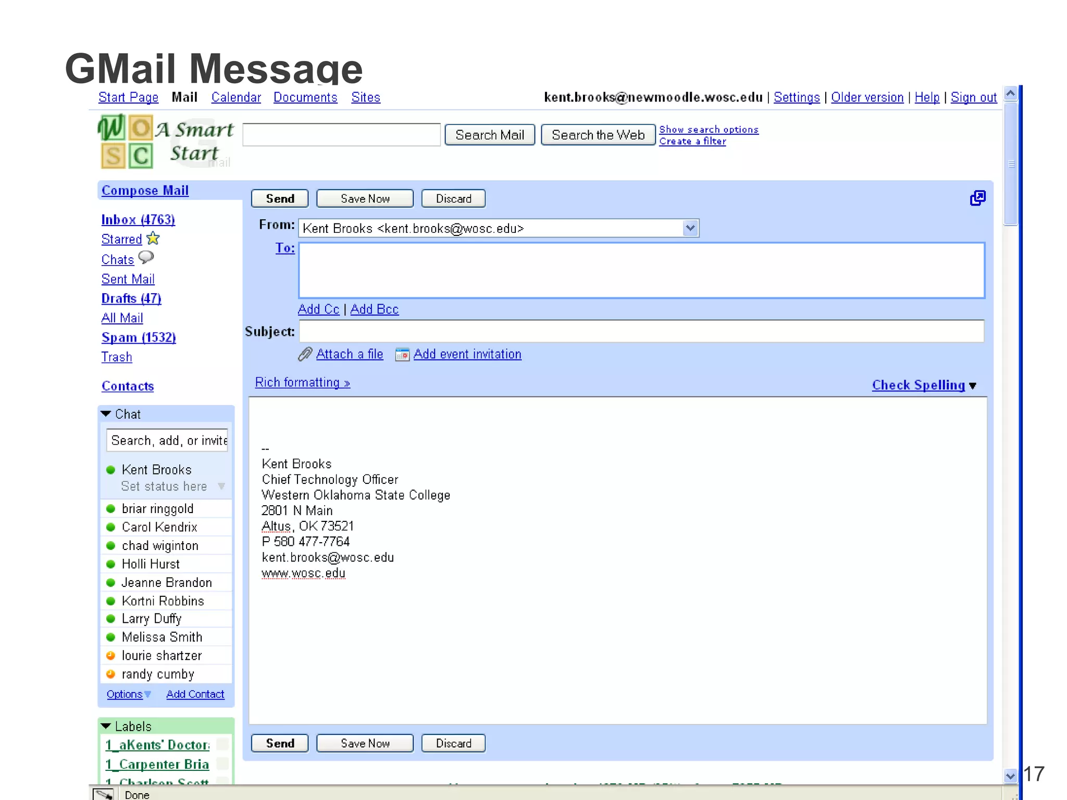This screenshot has height=800, width=1067.
Task: Collapse the Chat panel
Action: pos(106,414)
